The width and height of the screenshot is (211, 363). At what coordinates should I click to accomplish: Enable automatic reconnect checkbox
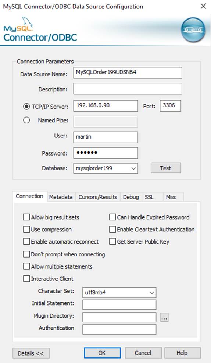point(26,242)
